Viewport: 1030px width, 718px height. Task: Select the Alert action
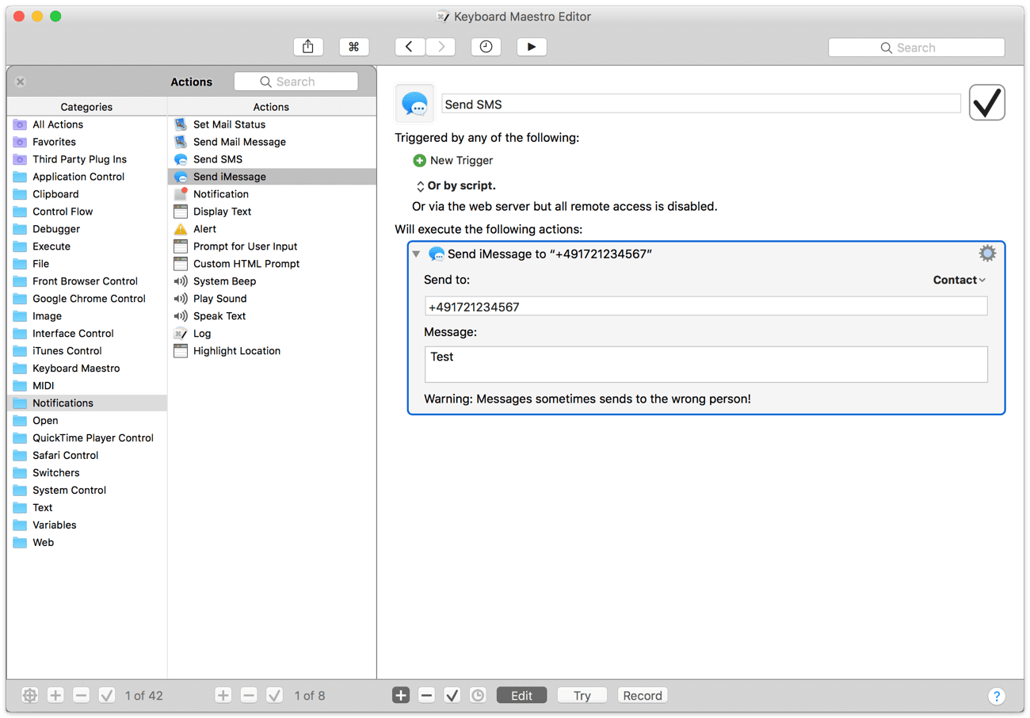(272, 229)
